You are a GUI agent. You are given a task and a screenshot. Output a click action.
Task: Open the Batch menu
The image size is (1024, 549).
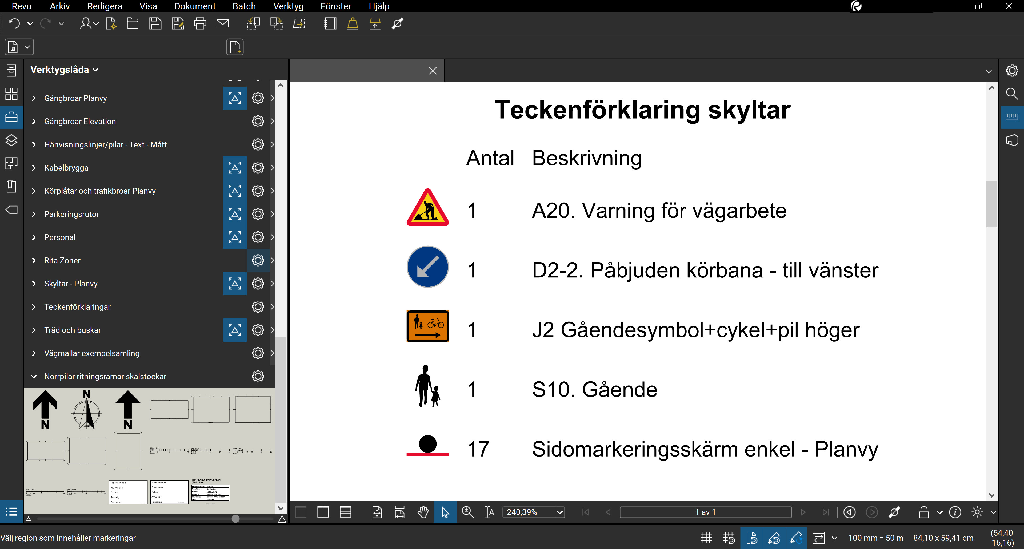coord(244,6)
